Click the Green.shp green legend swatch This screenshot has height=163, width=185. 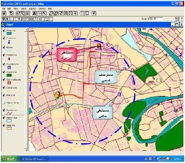pos(9,75)
